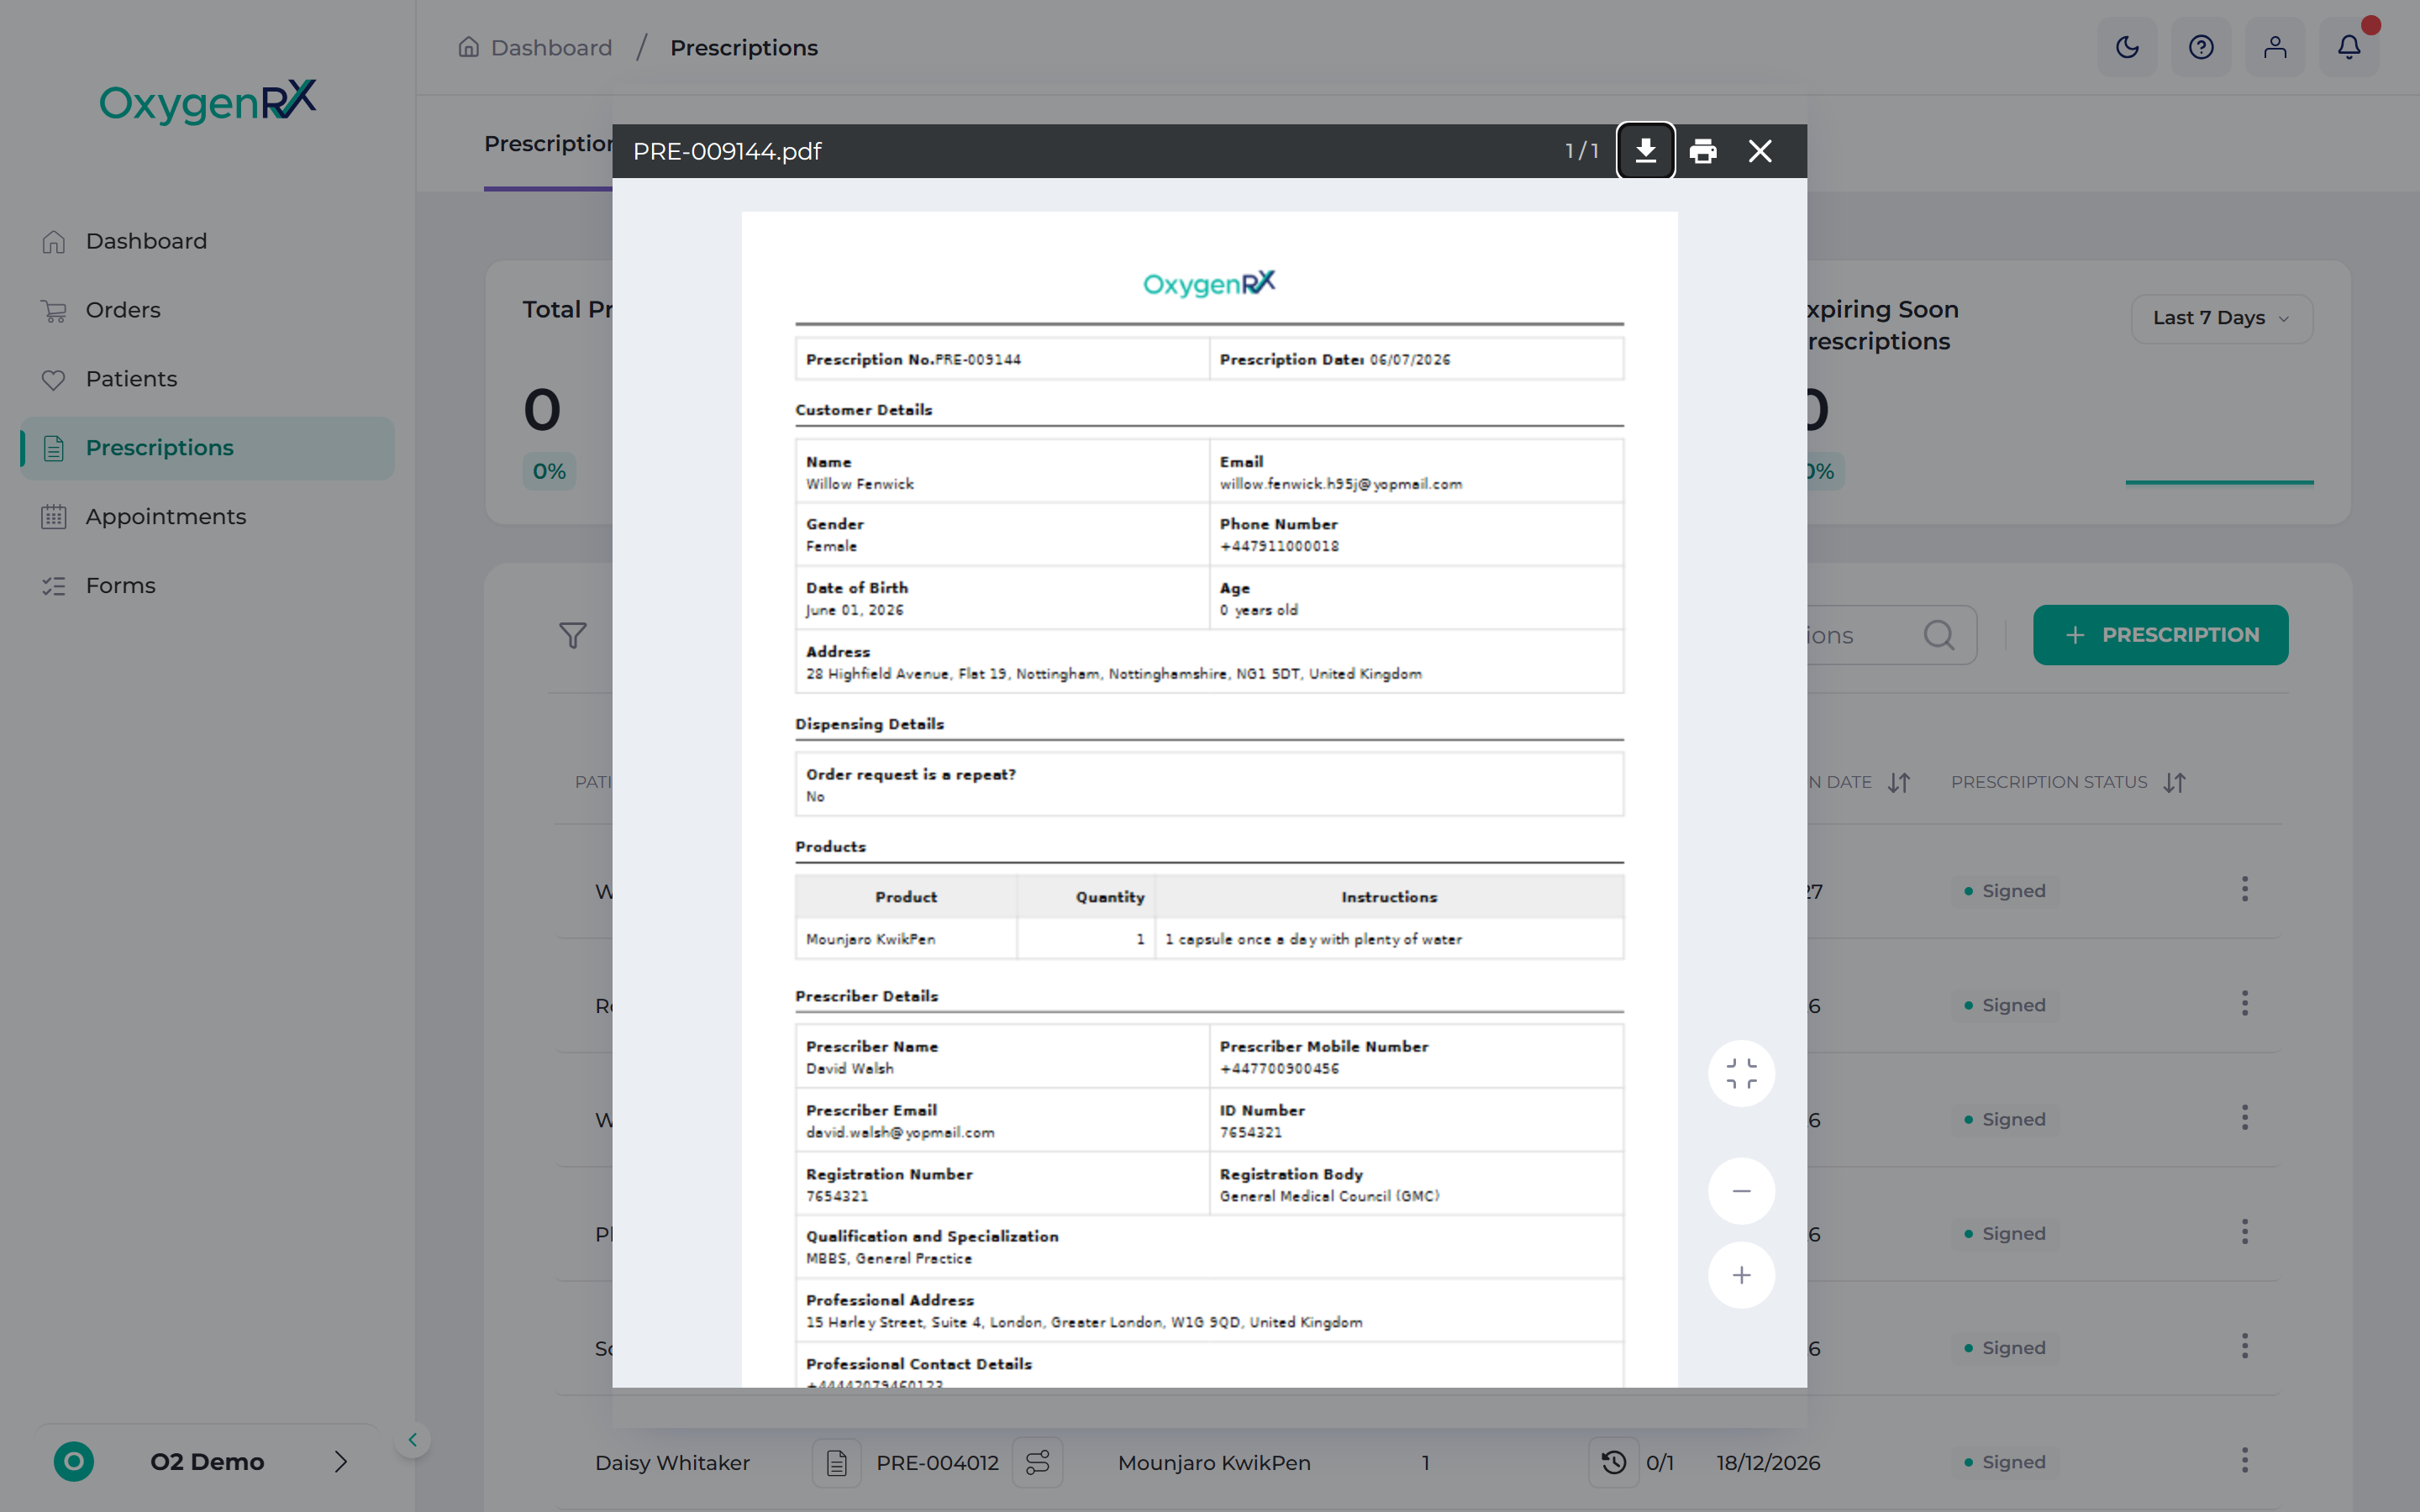Print the prescription PDF
Screen dimensions: 2420x1512
click(1703, 151)
